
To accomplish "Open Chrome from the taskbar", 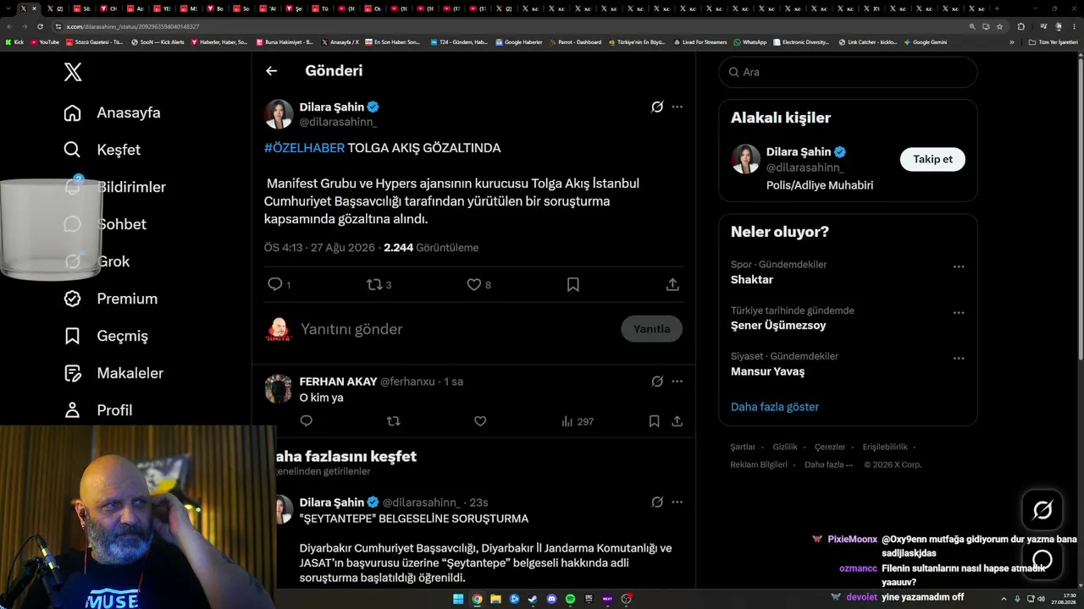I will pyautogui.click(x=477, y=599).
